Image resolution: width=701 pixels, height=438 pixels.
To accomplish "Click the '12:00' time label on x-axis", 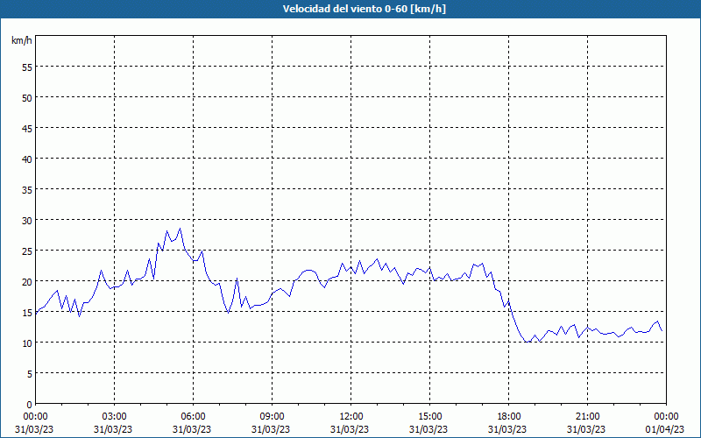I will tap(351, 417).
